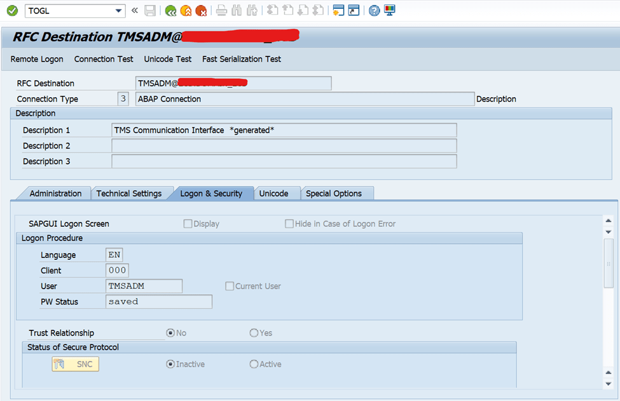Click the vertical scrollbar thumb in the tab area
This screenshot has height=401, width=620.
[x=609, y=264]
